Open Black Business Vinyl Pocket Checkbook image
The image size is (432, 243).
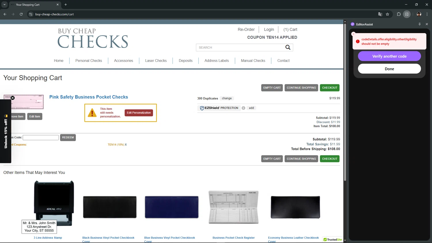click(110, 207)
